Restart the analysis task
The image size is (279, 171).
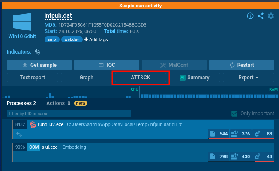pos(242,65)
